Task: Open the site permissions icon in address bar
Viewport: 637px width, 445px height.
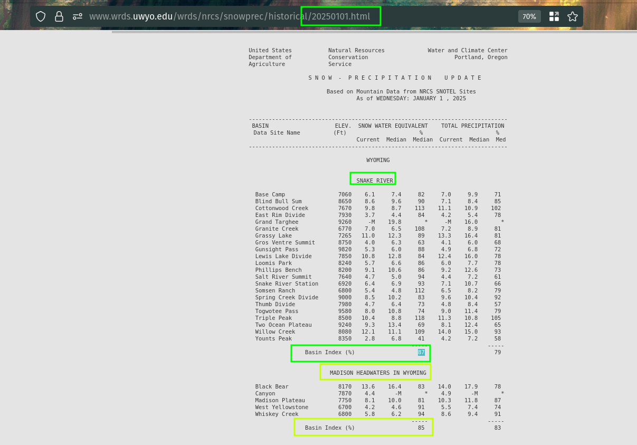Action: click(x=78, y=16)
